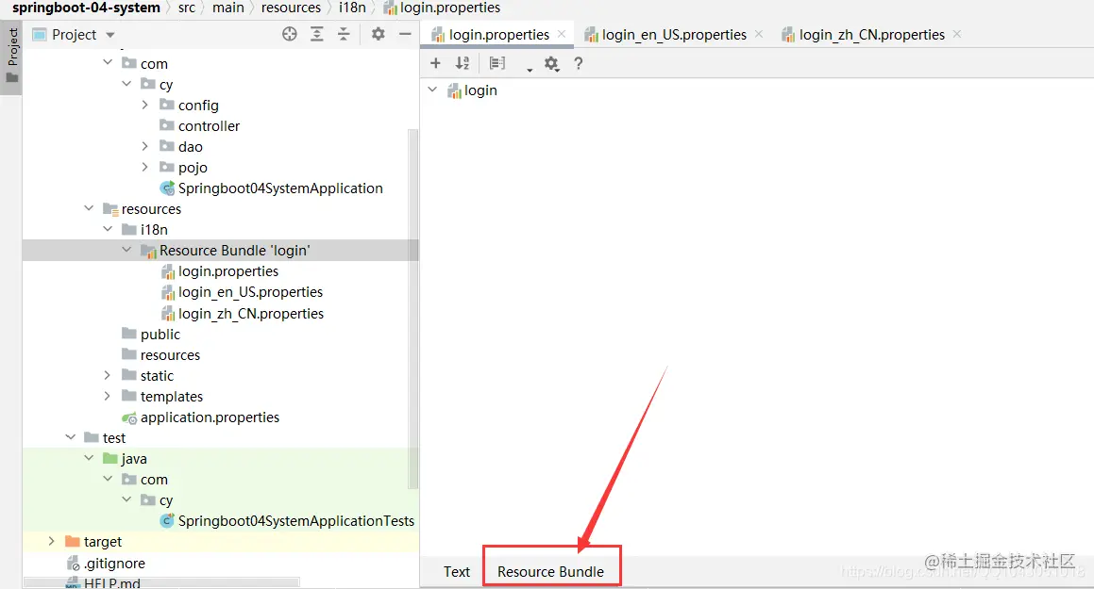The image size is (1094, 589).
Task: Expand the templates folder
Action: [108, 396]
